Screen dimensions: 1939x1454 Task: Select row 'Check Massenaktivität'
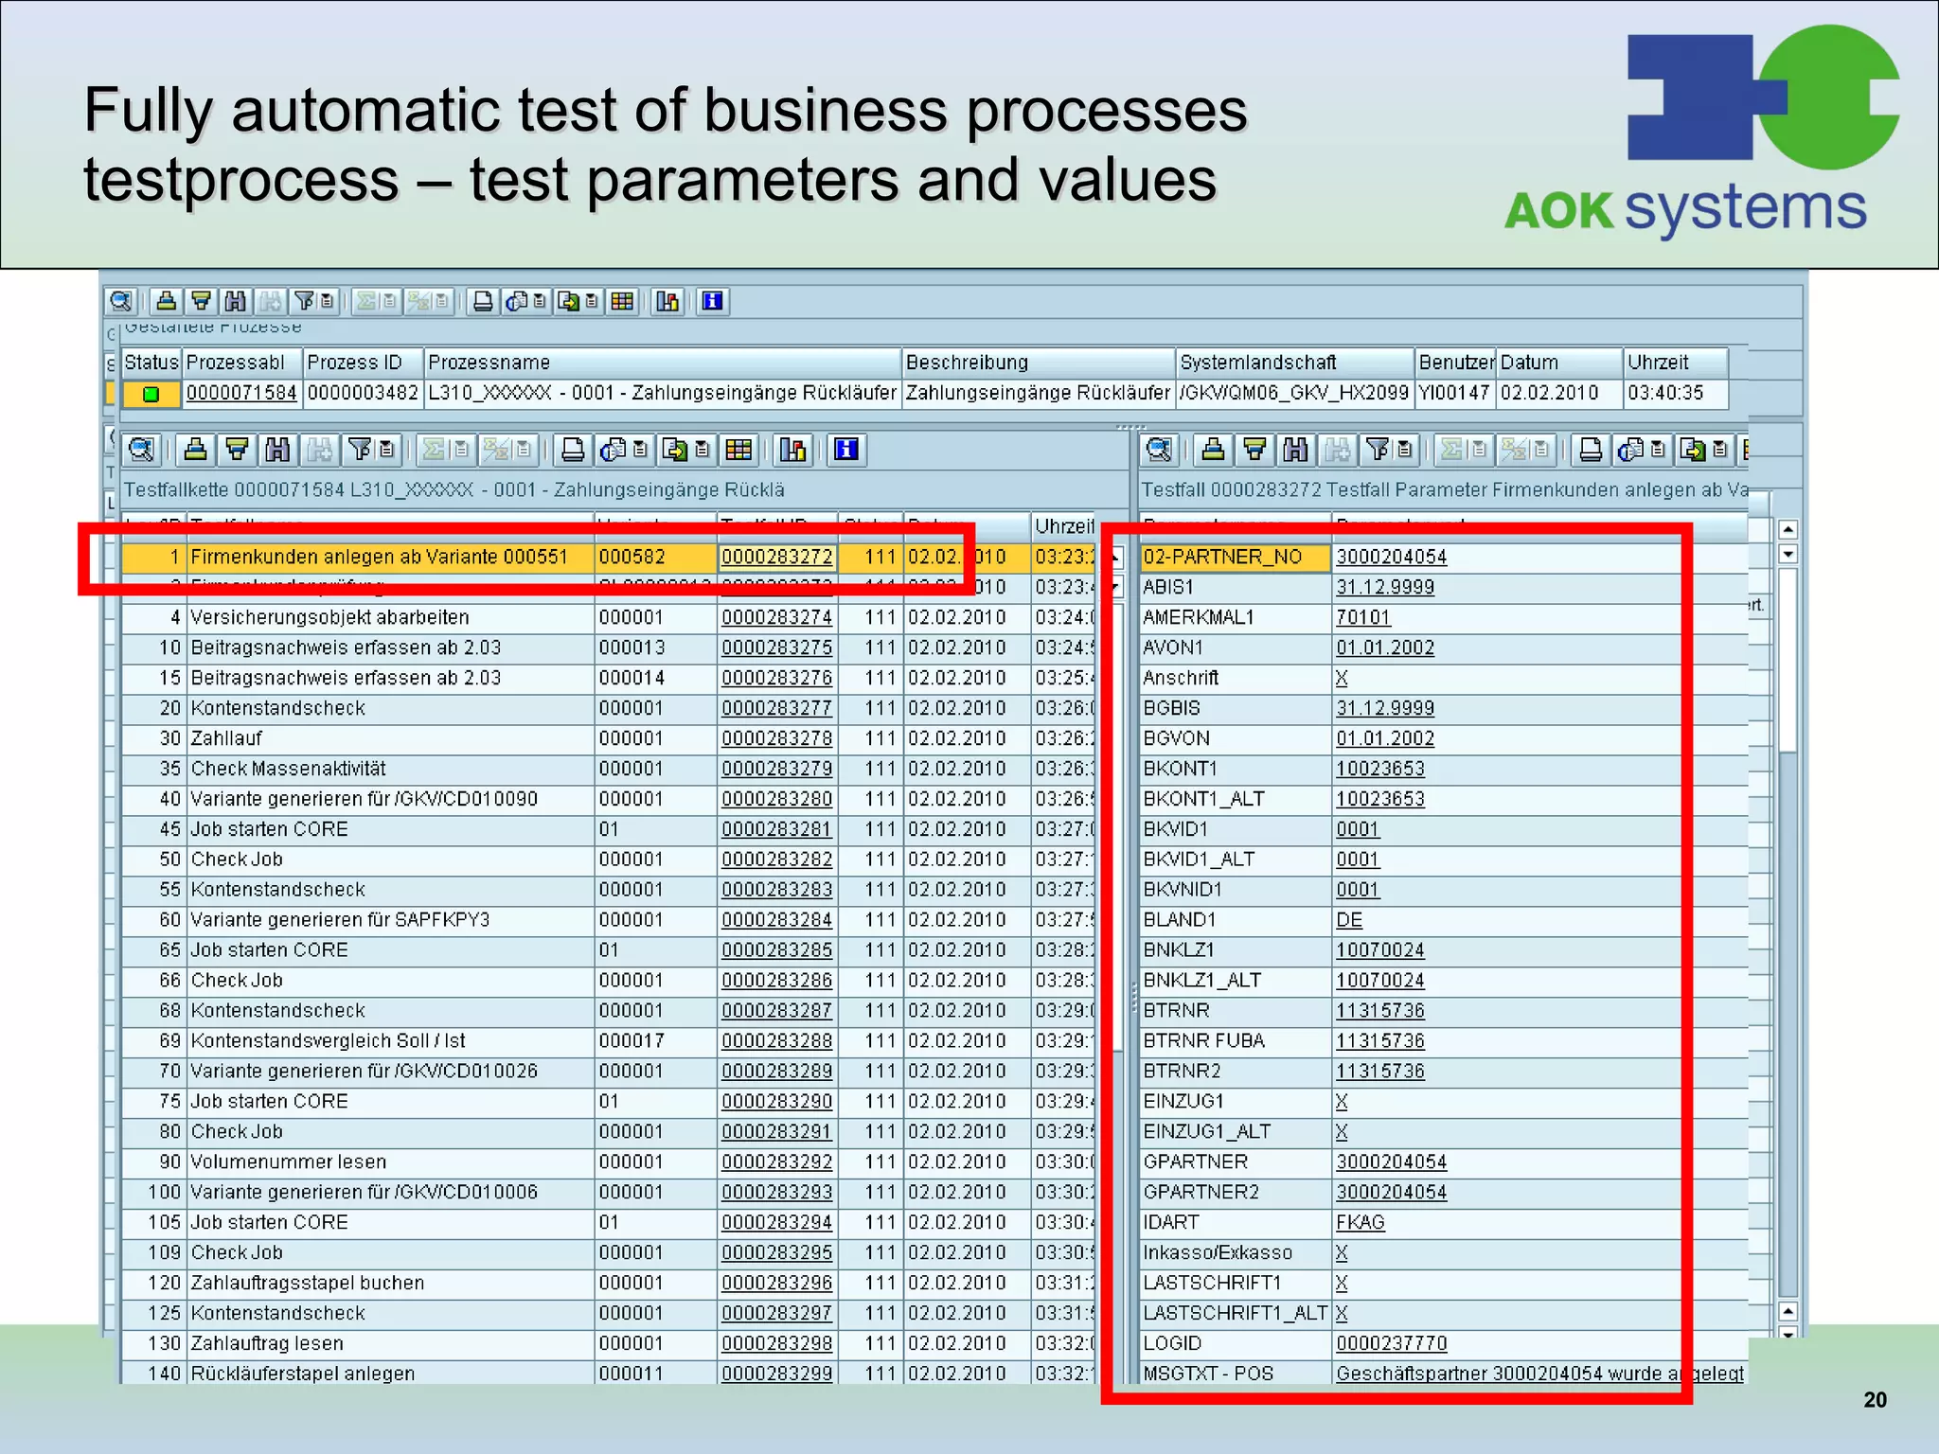point(608,769)
